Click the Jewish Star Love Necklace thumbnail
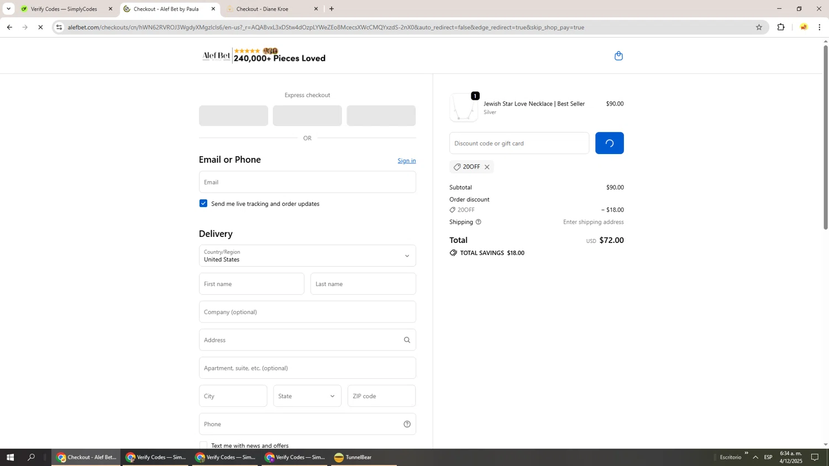This screenshot has width=829, height=466. pyautogui.click(x=463, y=107)
